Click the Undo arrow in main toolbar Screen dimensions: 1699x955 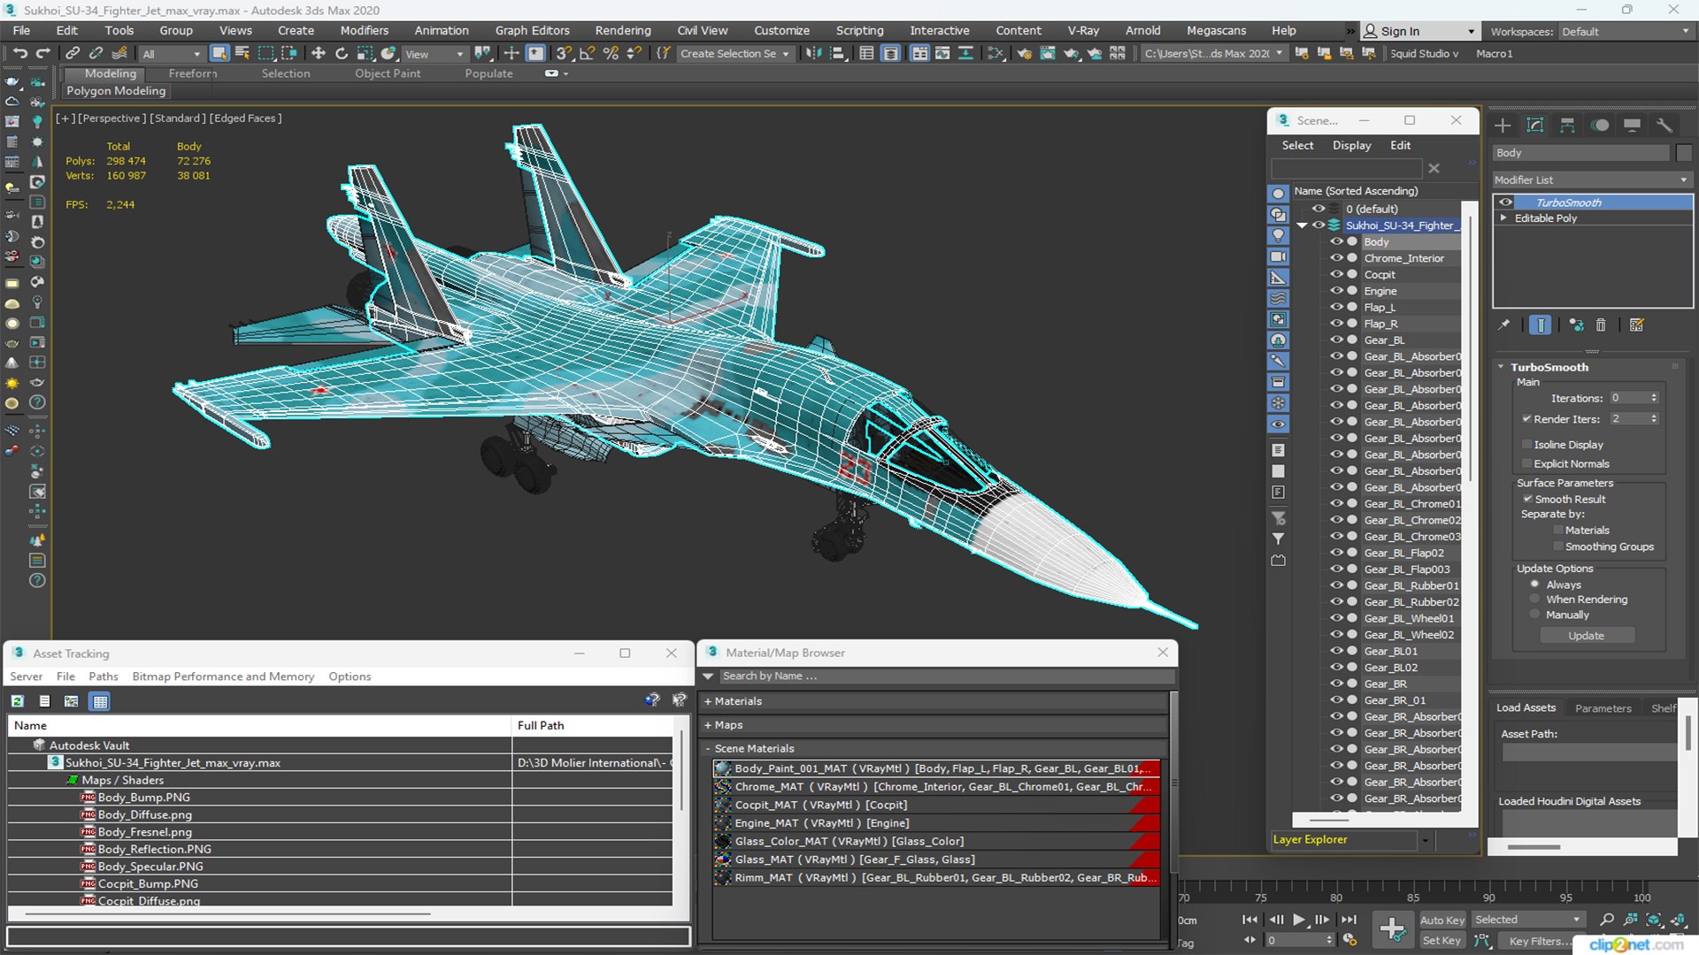(19, 54)
